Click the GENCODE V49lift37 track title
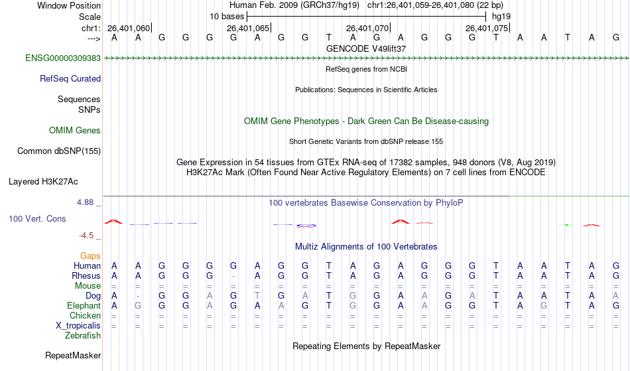The width and height of the screenshot is (630, 371). click(x=366, y=48)
